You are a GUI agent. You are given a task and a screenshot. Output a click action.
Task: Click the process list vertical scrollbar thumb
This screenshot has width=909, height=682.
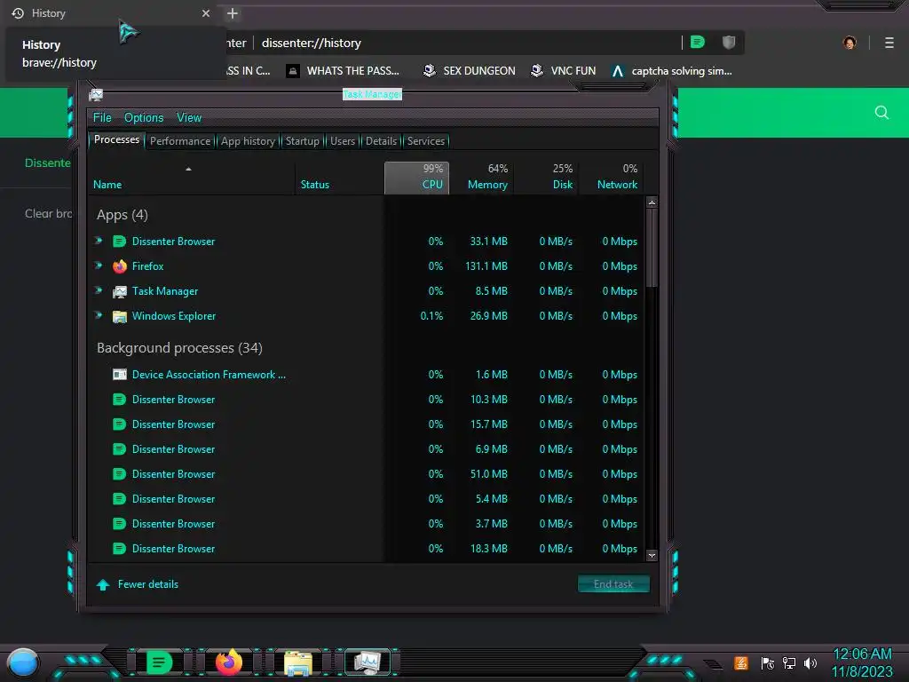click(x=652, y=248)
